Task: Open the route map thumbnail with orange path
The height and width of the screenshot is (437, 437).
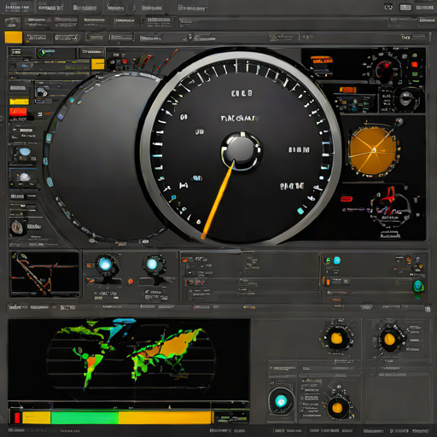Action: pyautogui.click(x=45, y=274)
